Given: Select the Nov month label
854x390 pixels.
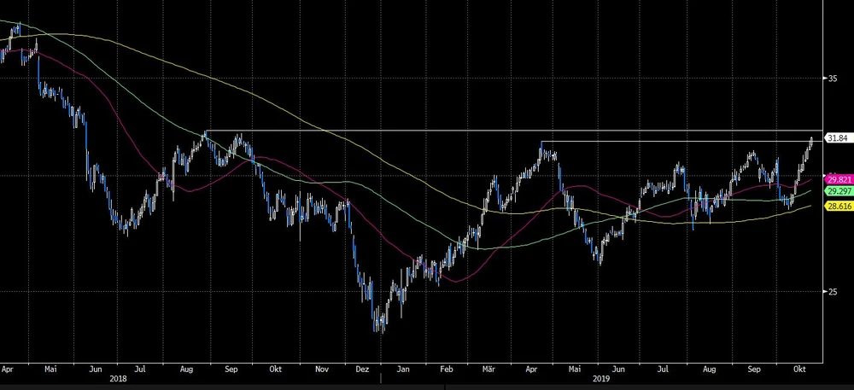Looking at the screenshot, I should pos(322,370).
